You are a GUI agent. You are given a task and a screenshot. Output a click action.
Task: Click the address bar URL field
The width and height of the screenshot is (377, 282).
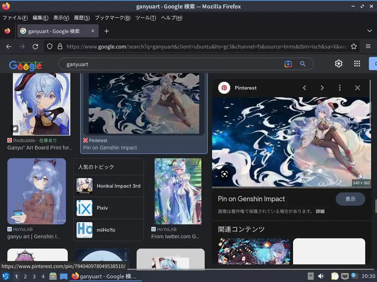(x=207, y=47)
